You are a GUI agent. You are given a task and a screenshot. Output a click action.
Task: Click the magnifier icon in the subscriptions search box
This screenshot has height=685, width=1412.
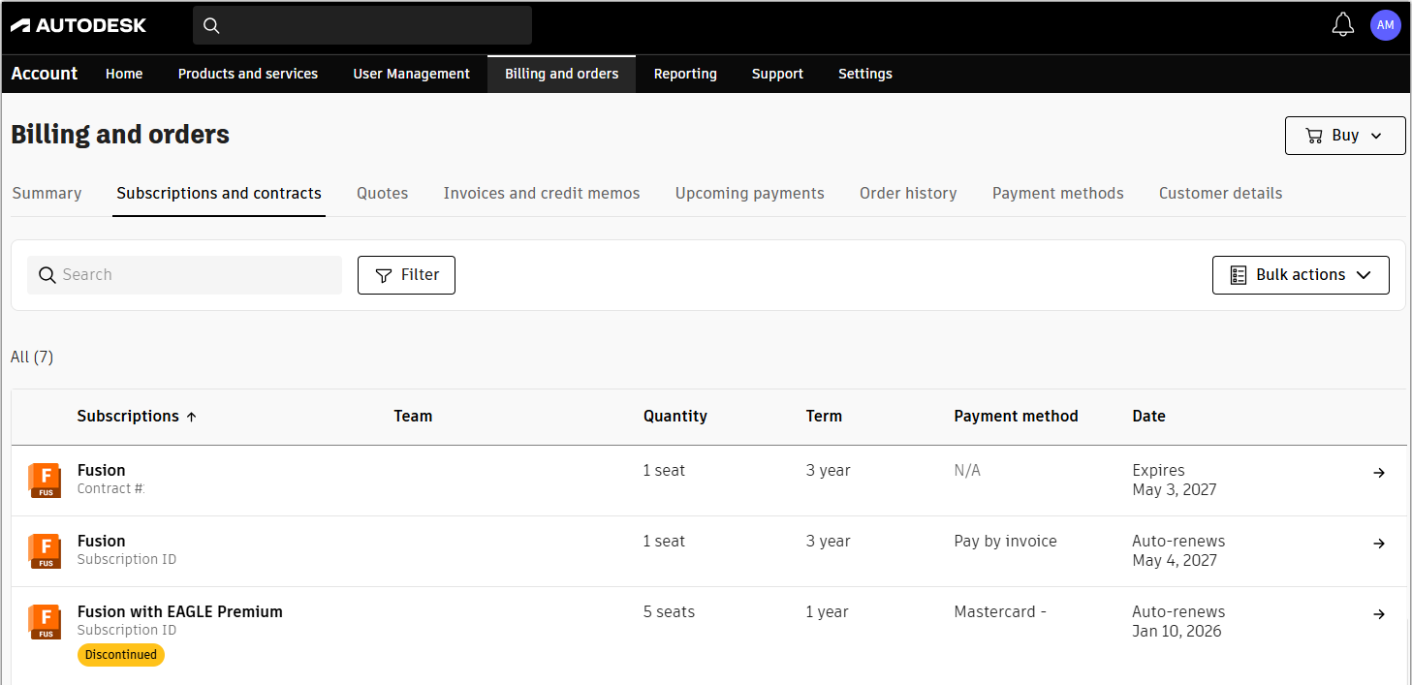tap(47, 275)
